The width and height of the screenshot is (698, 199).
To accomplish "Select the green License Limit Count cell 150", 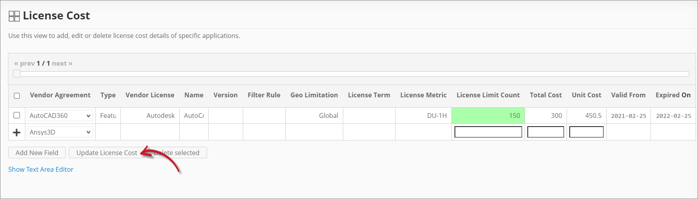I will point(488,116).
